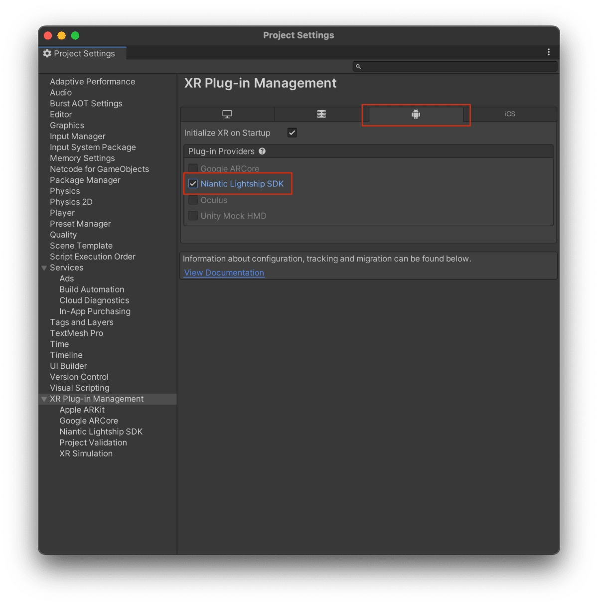
Task: Open Graphics settings
Action: pyautogui.click(x=67, y=126)
